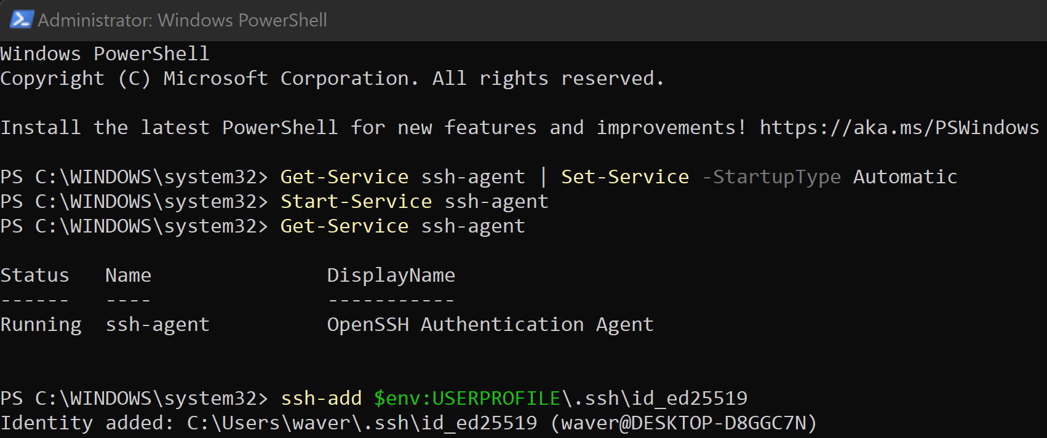Click the Status column header

coord(34,275)
